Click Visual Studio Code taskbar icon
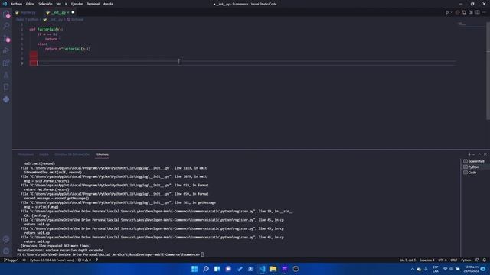This screenshot has height=275, width=490. coord(262,269)
